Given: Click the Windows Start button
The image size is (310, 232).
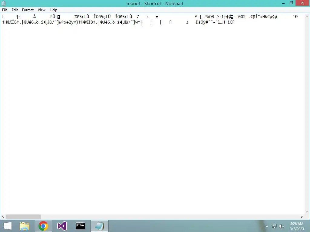Looking at the screenshot, I should coord(8,226).
